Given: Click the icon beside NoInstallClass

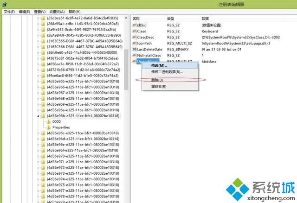Looking at the screenshot, I should [134, 55].
